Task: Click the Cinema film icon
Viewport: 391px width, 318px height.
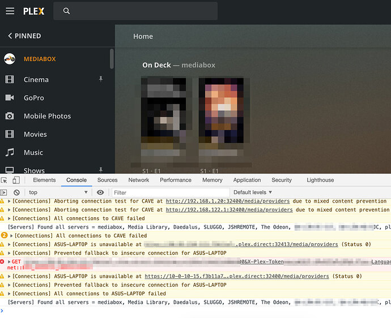Action: [x=10, y=79]
